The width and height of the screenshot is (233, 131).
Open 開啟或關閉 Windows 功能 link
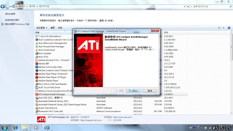(17, 24)
